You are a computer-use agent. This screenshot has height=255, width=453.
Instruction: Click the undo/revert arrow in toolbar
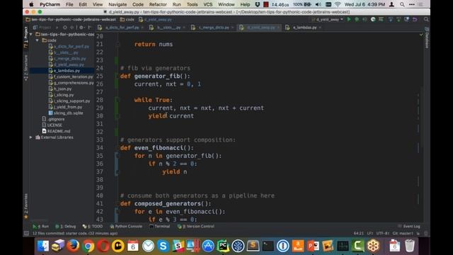415,19
